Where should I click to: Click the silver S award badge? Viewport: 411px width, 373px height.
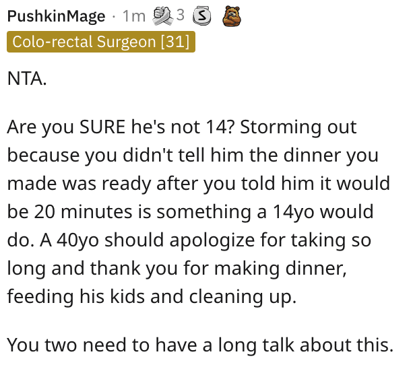click(202, 15)
